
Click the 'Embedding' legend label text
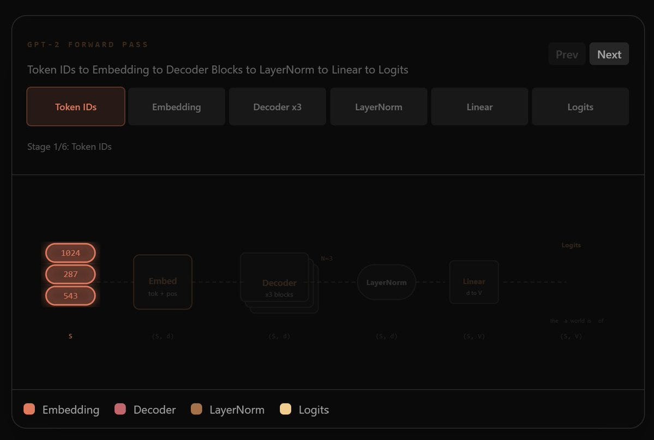coord(71,409)
